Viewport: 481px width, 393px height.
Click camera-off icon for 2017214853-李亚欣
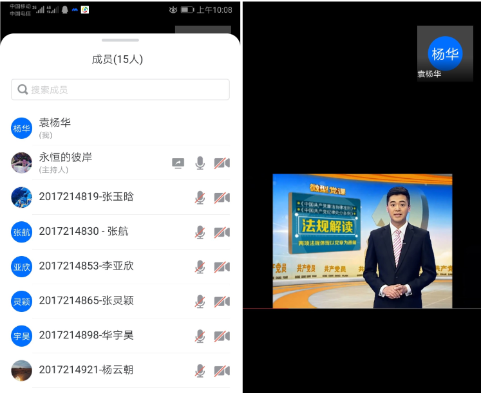click(222, 267)
